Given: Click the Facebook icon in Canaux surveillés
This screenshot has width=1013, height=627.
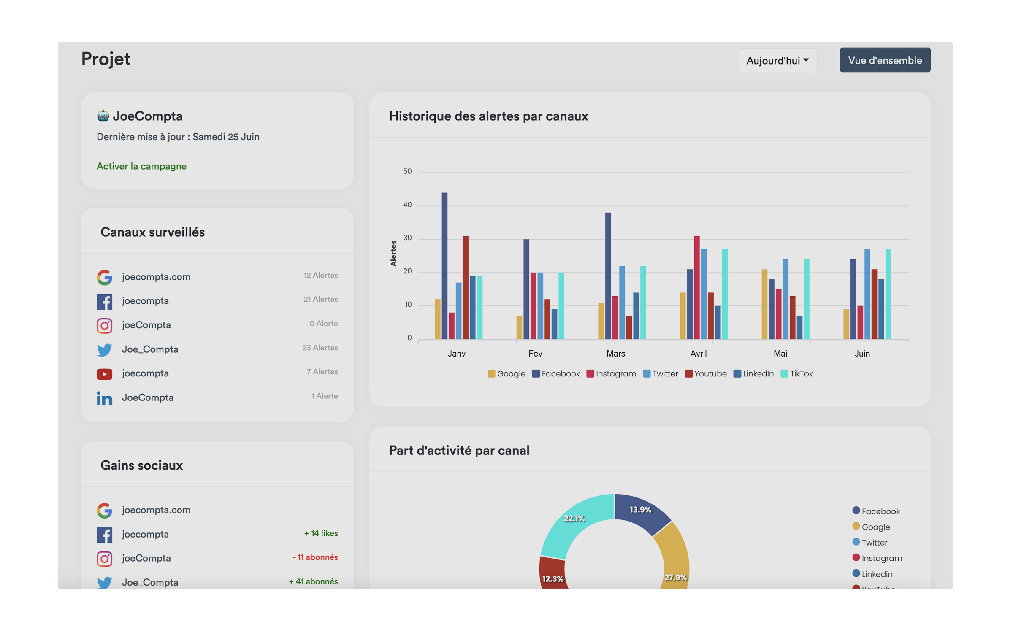Looking at the screenshot, I should tap(104, 301).
